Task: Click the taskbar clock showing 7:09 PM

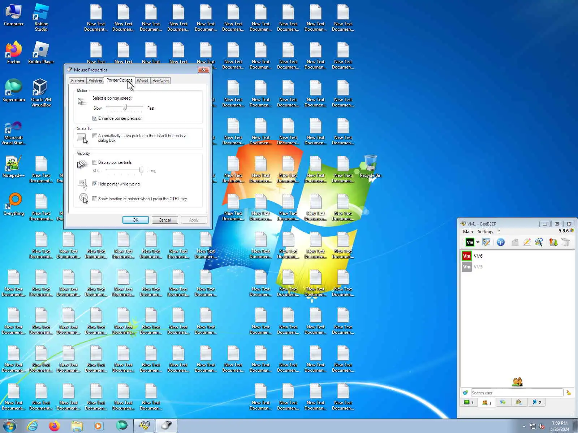Action: (560, 426)
